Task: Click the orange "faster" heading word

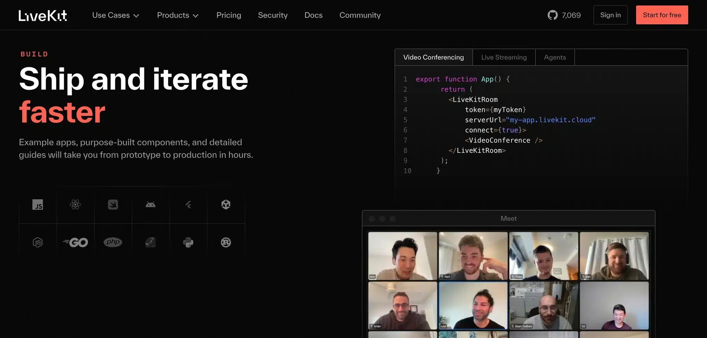Action: tap(62, 112)
